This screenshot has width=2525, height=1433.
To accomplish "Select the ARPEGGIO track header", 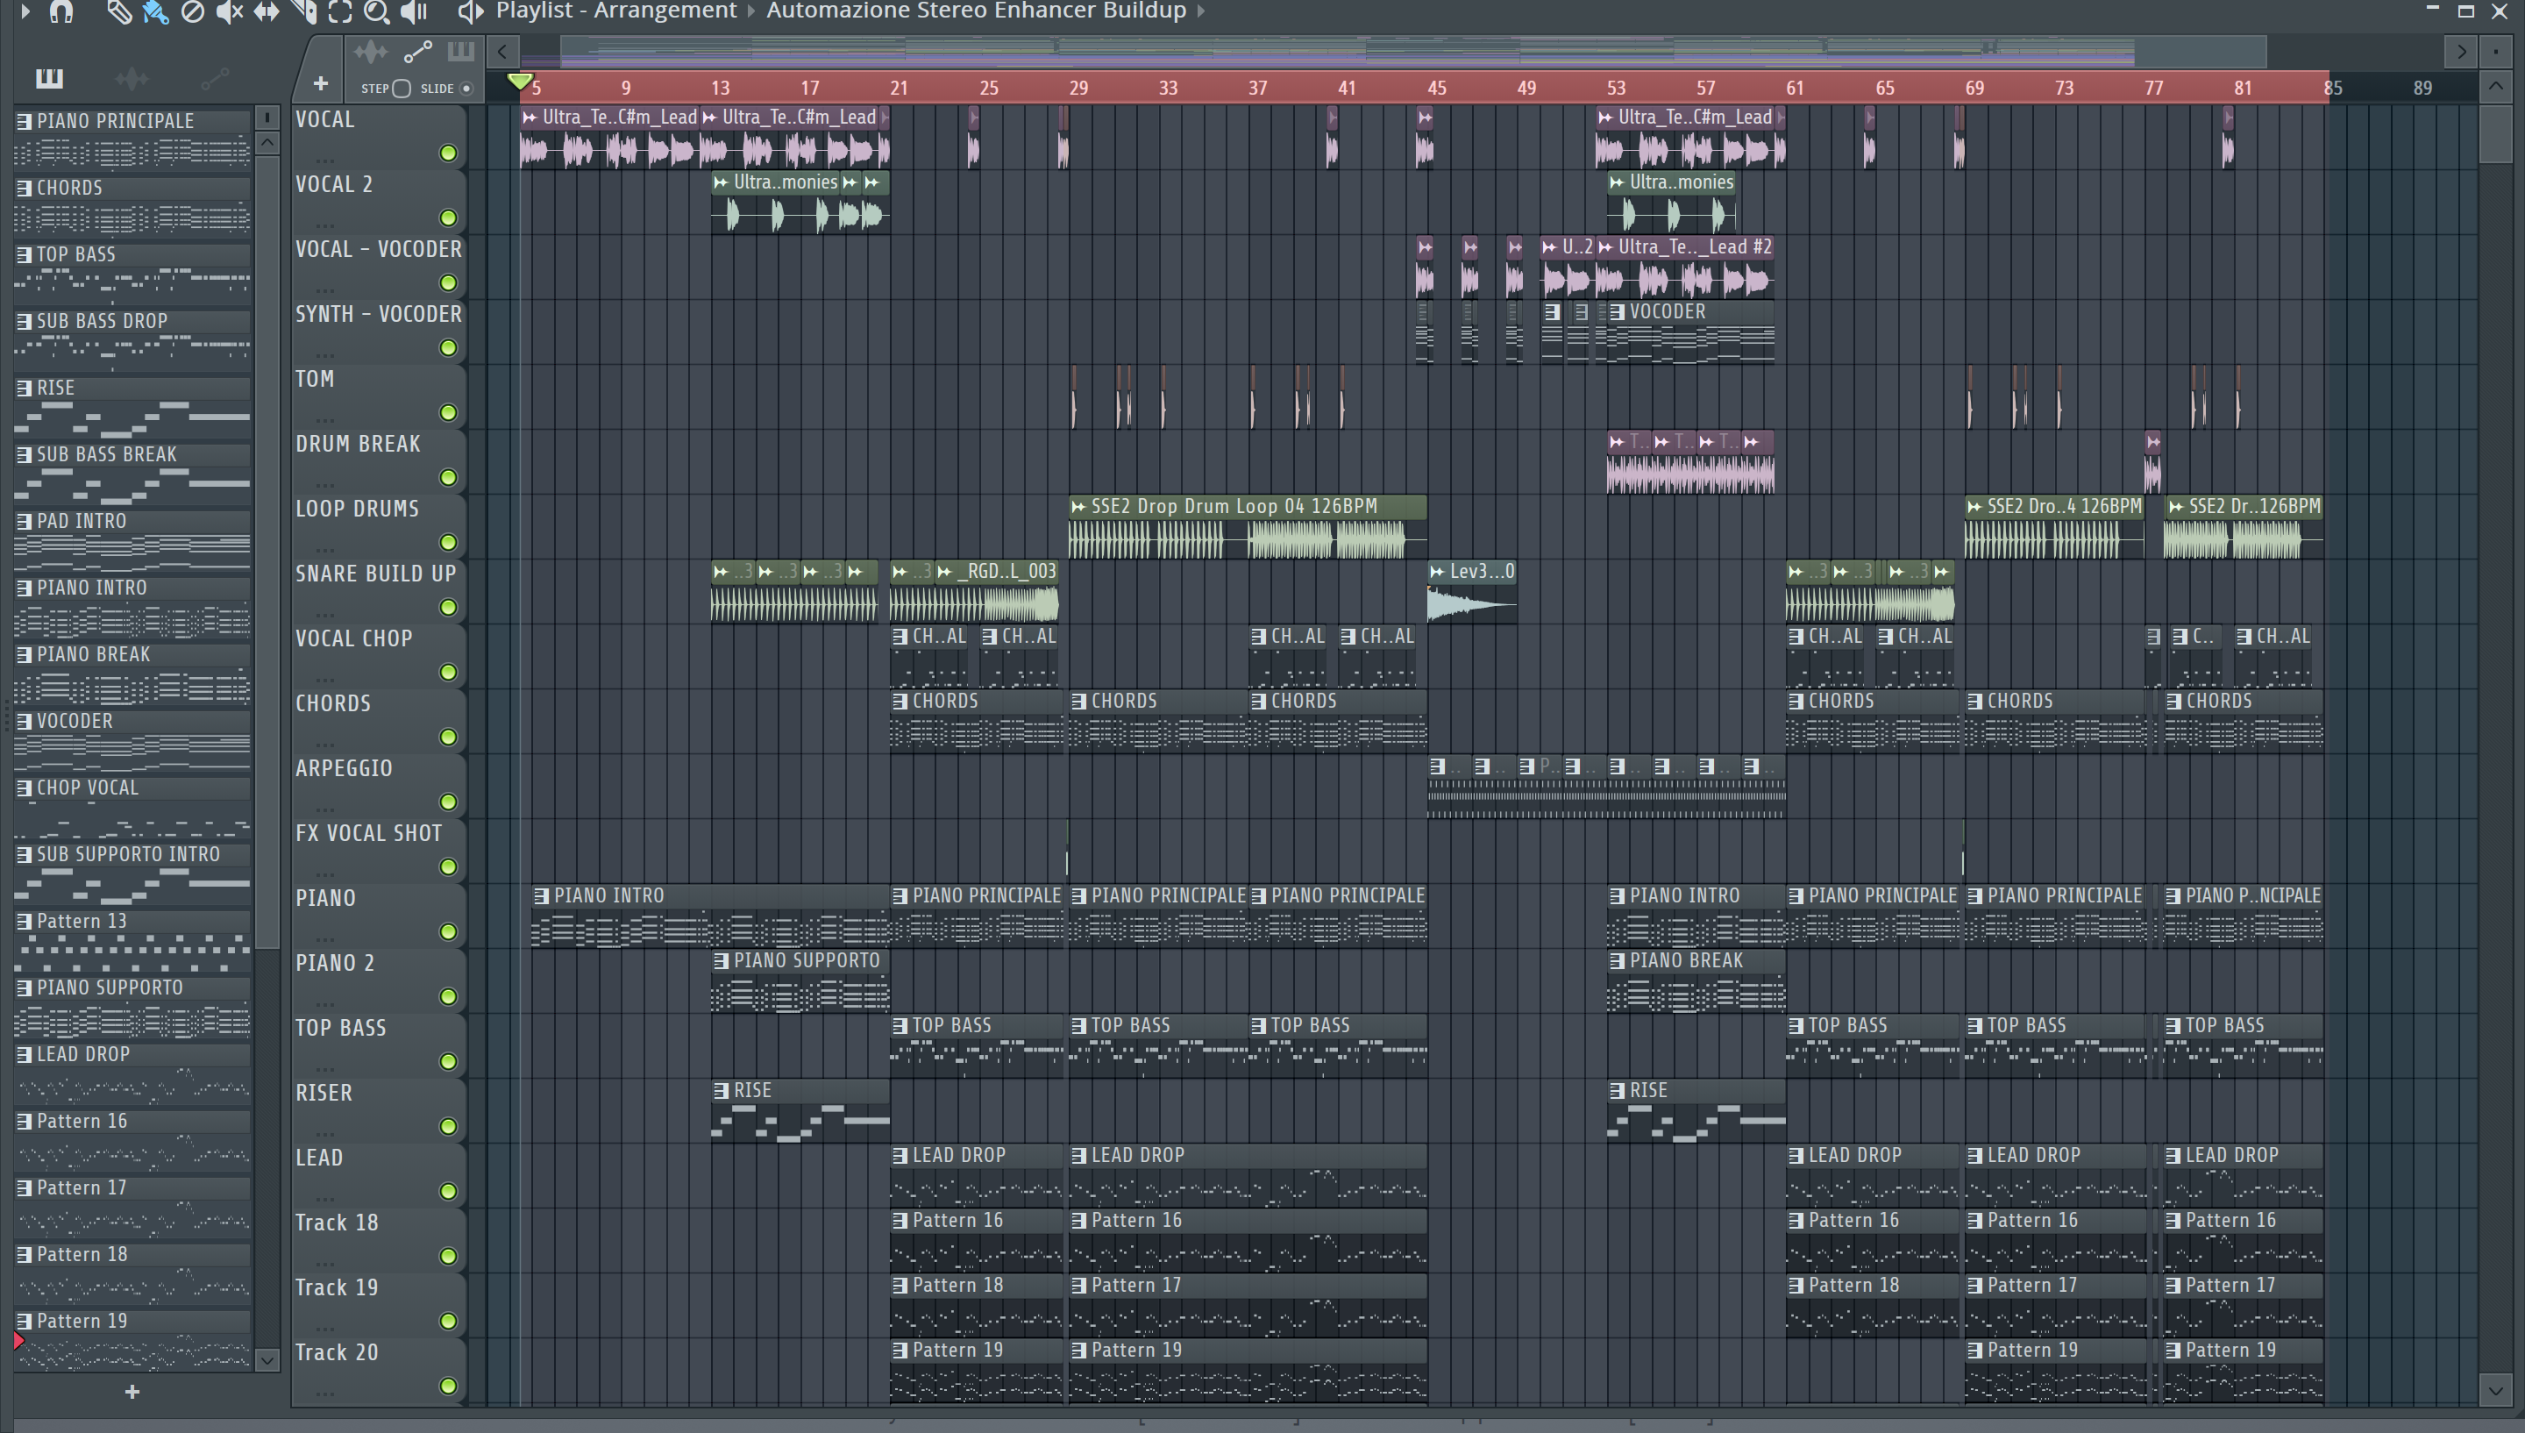I will 378,786.
